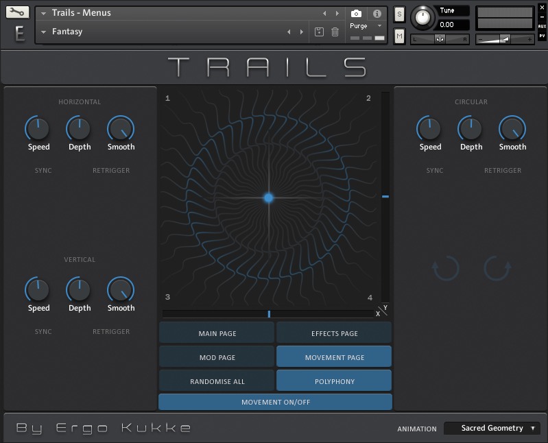Click the save preset disk icon
This screenshot has height=443, width=548.
tap(319, 32)
